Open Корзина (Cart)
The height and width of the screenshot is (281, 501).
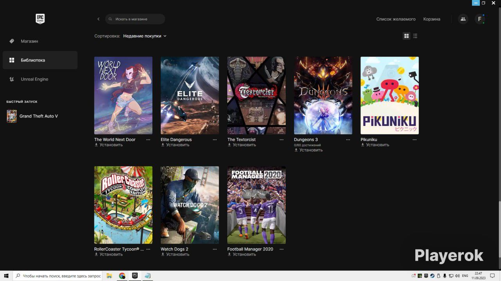[x=432, y=19]
